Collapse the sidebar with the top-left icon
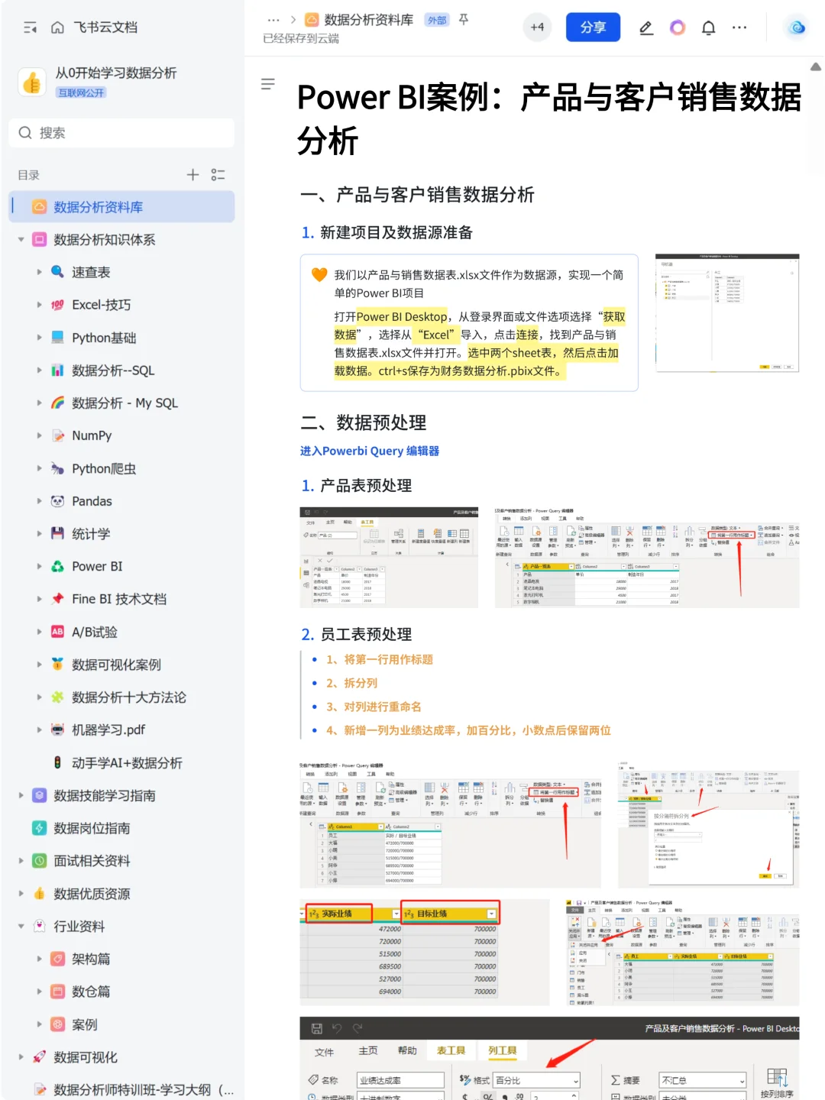Viewport: 825px width, 1100px height. click(x=31, y=27)
